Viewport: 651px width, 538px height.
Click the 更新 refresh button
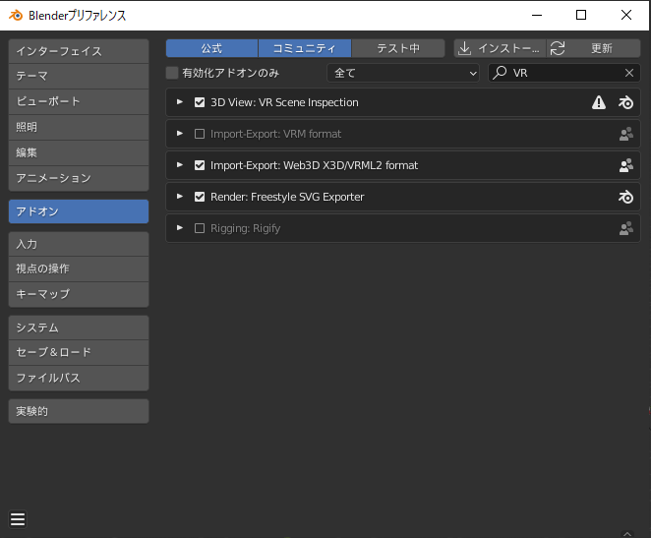pos(593,48)
